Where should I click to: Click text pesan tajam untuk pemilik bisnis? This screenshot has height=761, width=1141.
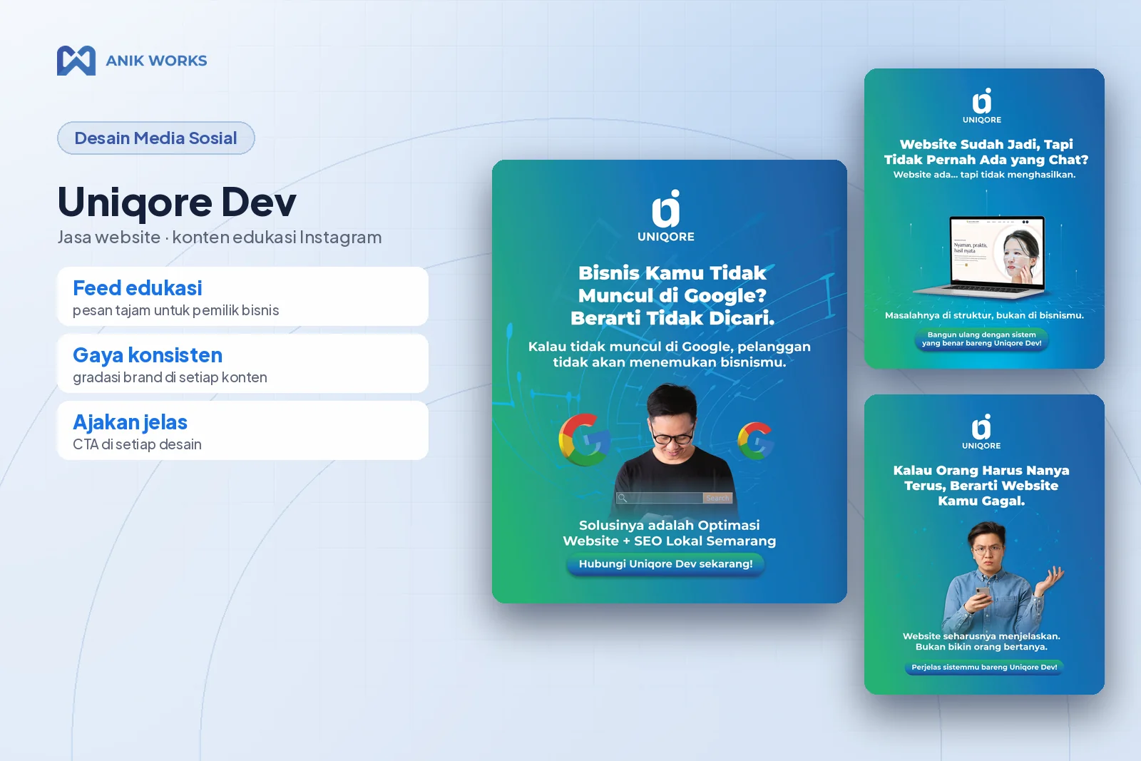[175, 310]
